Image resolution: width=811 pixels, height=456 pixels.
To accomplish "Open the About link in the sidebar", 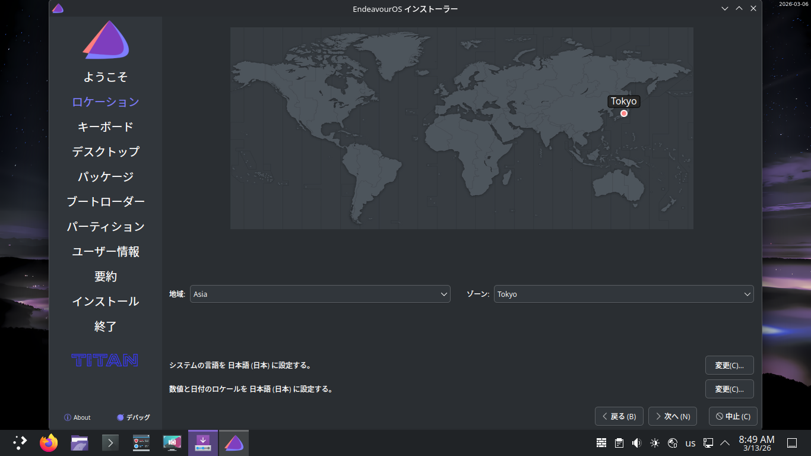I will click(77, 417).
